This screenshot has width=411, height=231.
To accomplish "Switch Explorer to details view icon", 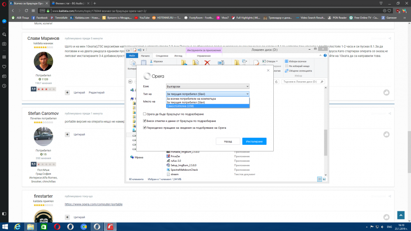I will (x=319, y=179).
